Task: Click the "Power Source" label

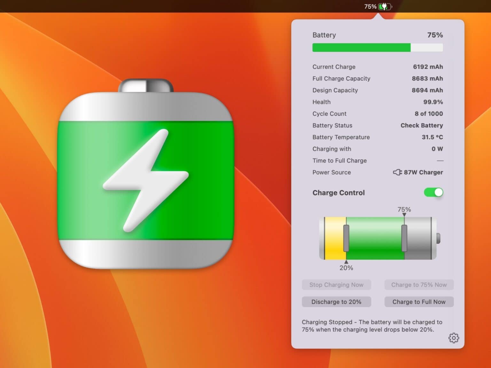Action: pos(331,172)
